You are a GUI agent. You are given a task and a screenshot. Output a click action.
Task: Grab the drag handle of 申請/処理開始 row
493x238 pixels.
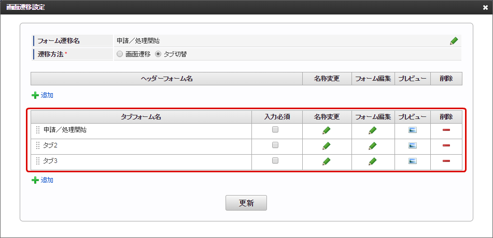coord(38,130)
